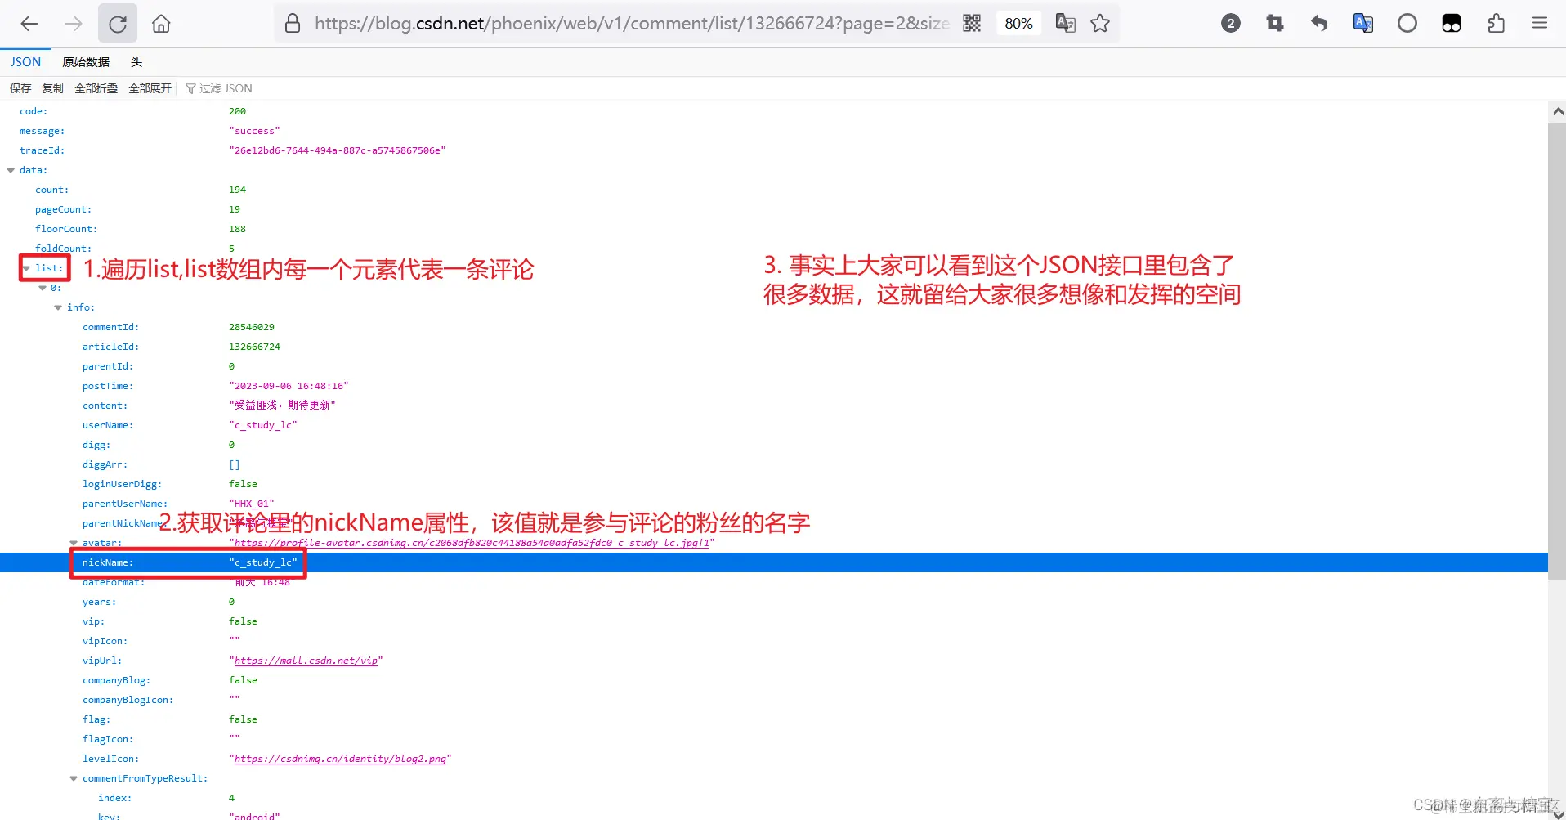Select the code row
The height and width of the screenshot is (820, 1566).
[773, 111]
